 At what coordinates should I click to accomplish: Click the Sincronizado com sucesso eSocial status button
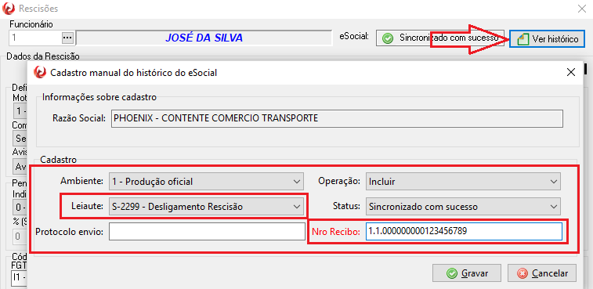click(440, 38)
